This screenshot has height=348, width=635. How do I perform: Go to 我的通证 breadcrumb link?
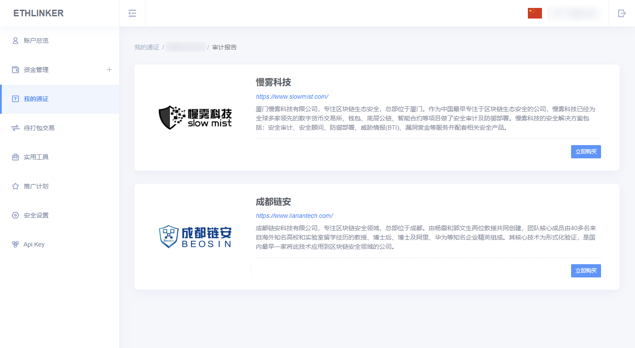coord(147,47)
